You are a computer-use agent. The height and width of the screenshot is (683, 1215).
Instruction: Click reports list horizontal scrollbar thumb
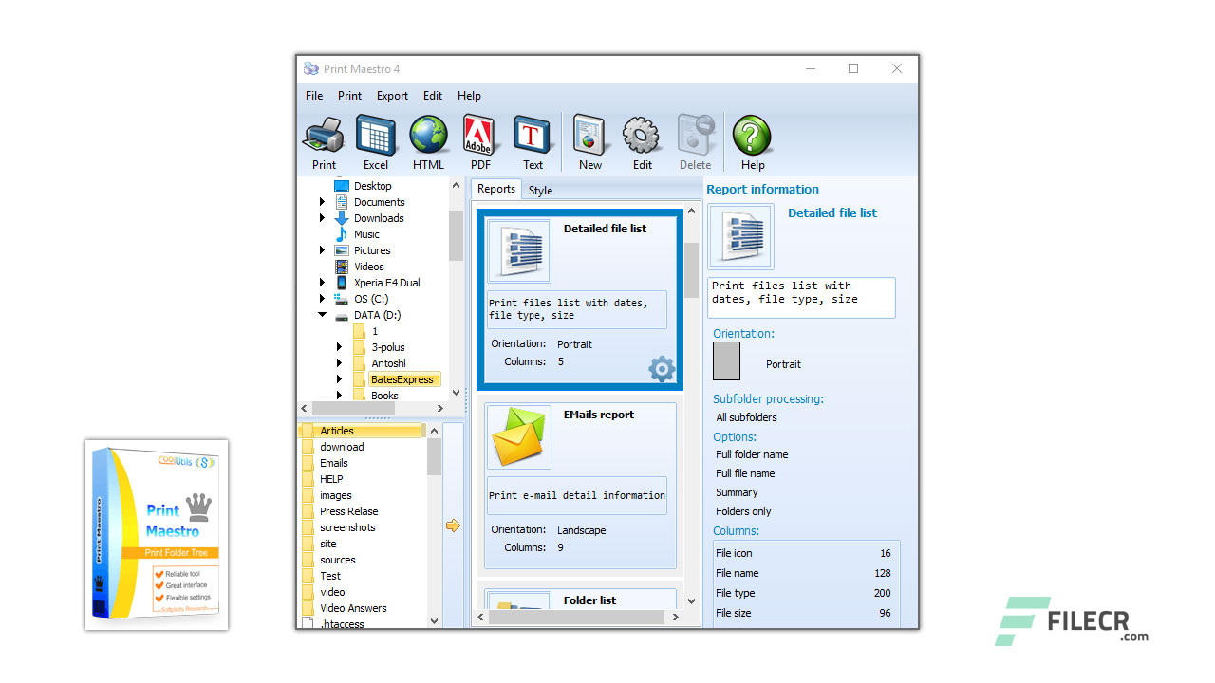(576, 617)
